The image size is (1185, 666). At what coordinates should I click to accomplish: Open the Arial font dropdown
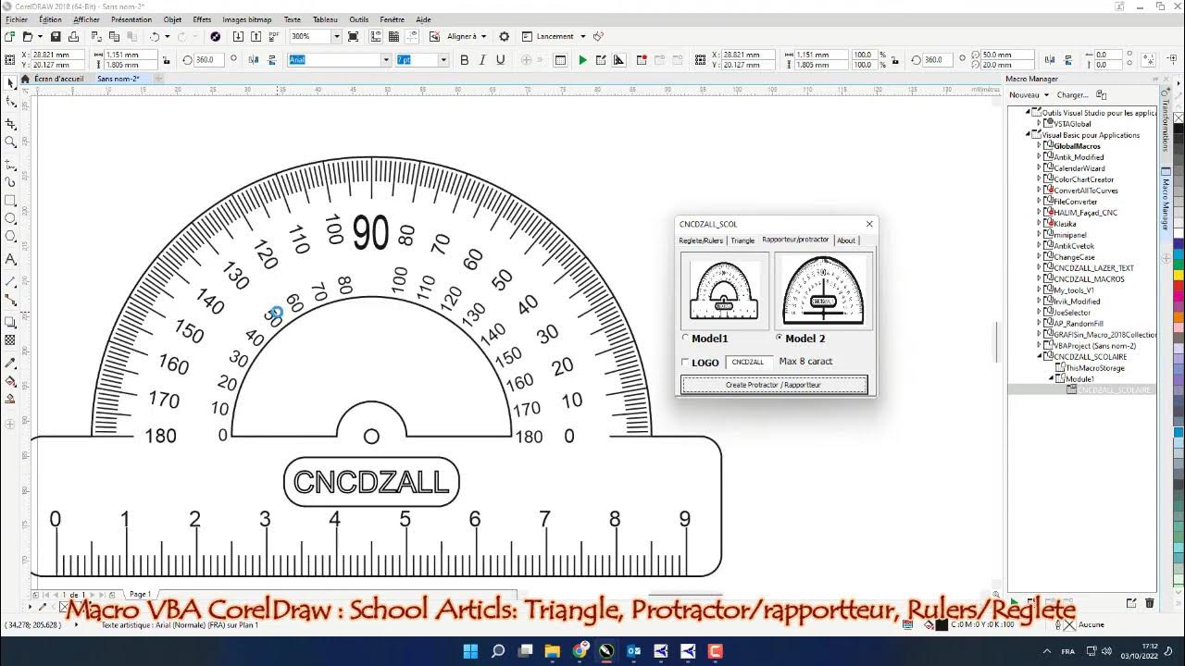pyautogui.click(x=386, y=60)
